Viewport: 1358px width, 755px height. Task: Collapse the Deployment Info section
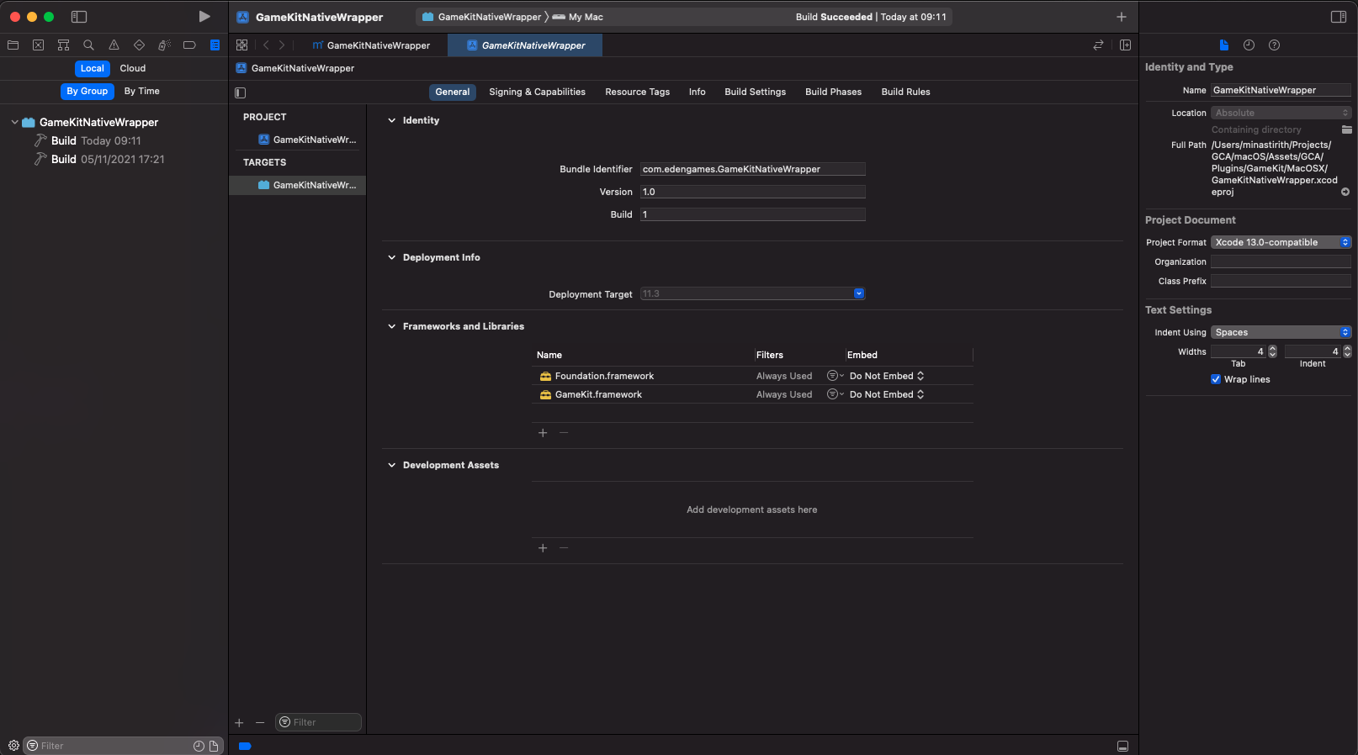(391, 258)
